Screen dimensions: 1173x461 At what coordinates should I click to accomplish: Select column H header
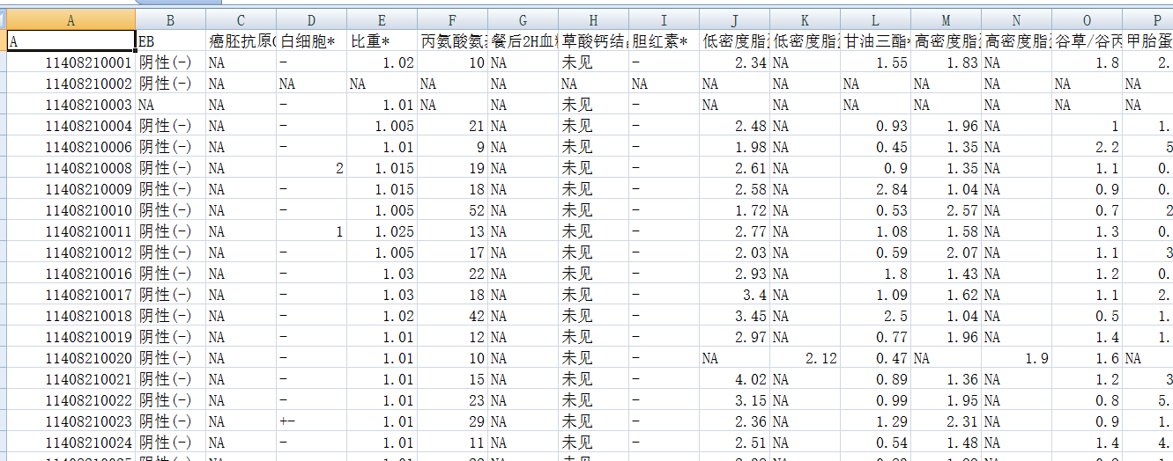[593, 20]
